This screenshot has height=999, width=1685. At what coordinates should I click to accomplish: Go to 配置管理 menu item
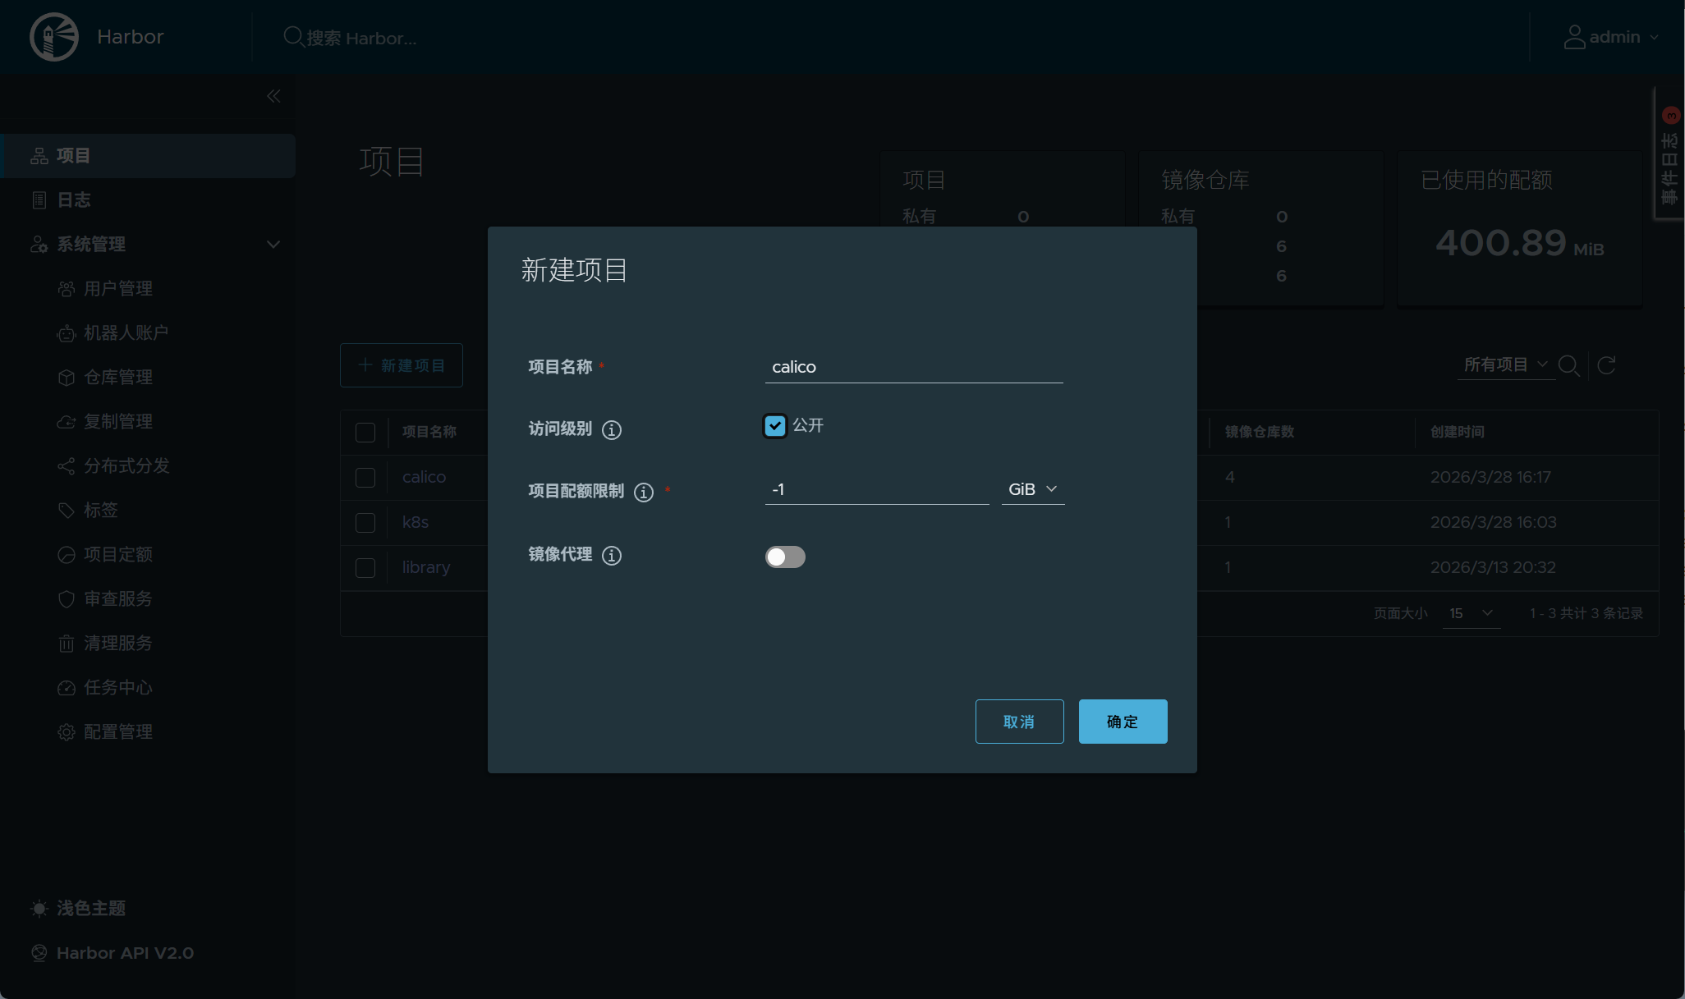coord(118,732)
